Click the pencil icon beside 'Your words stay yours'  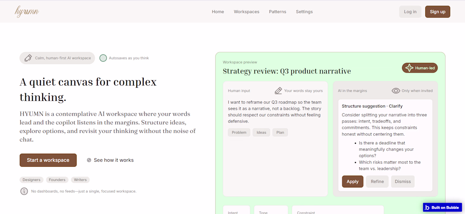pyautogui.click(x=278, y=91)
